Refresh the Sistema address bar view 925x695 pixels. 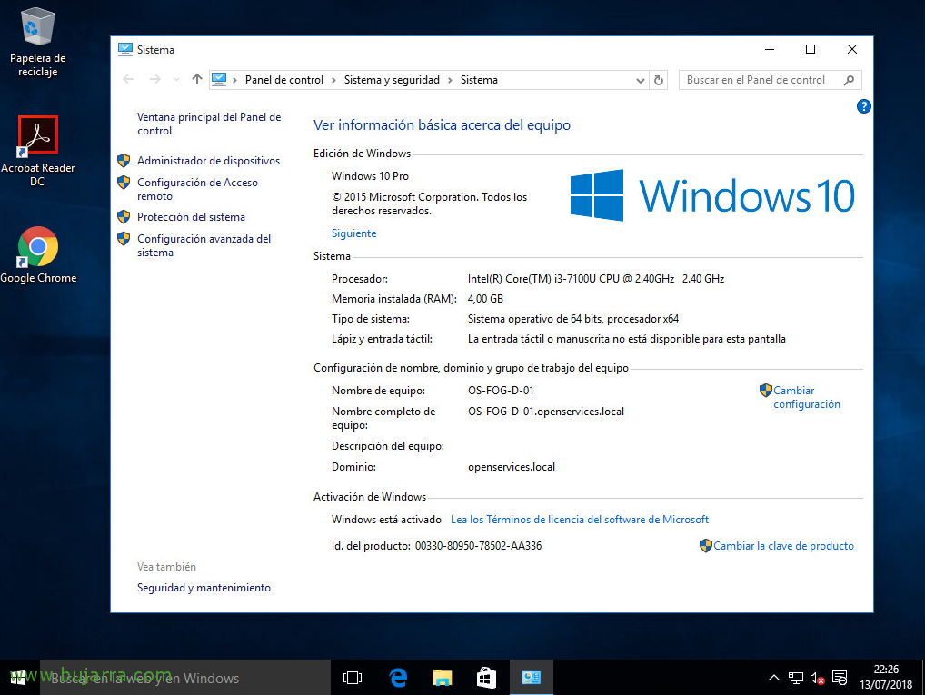coord(659,80)
